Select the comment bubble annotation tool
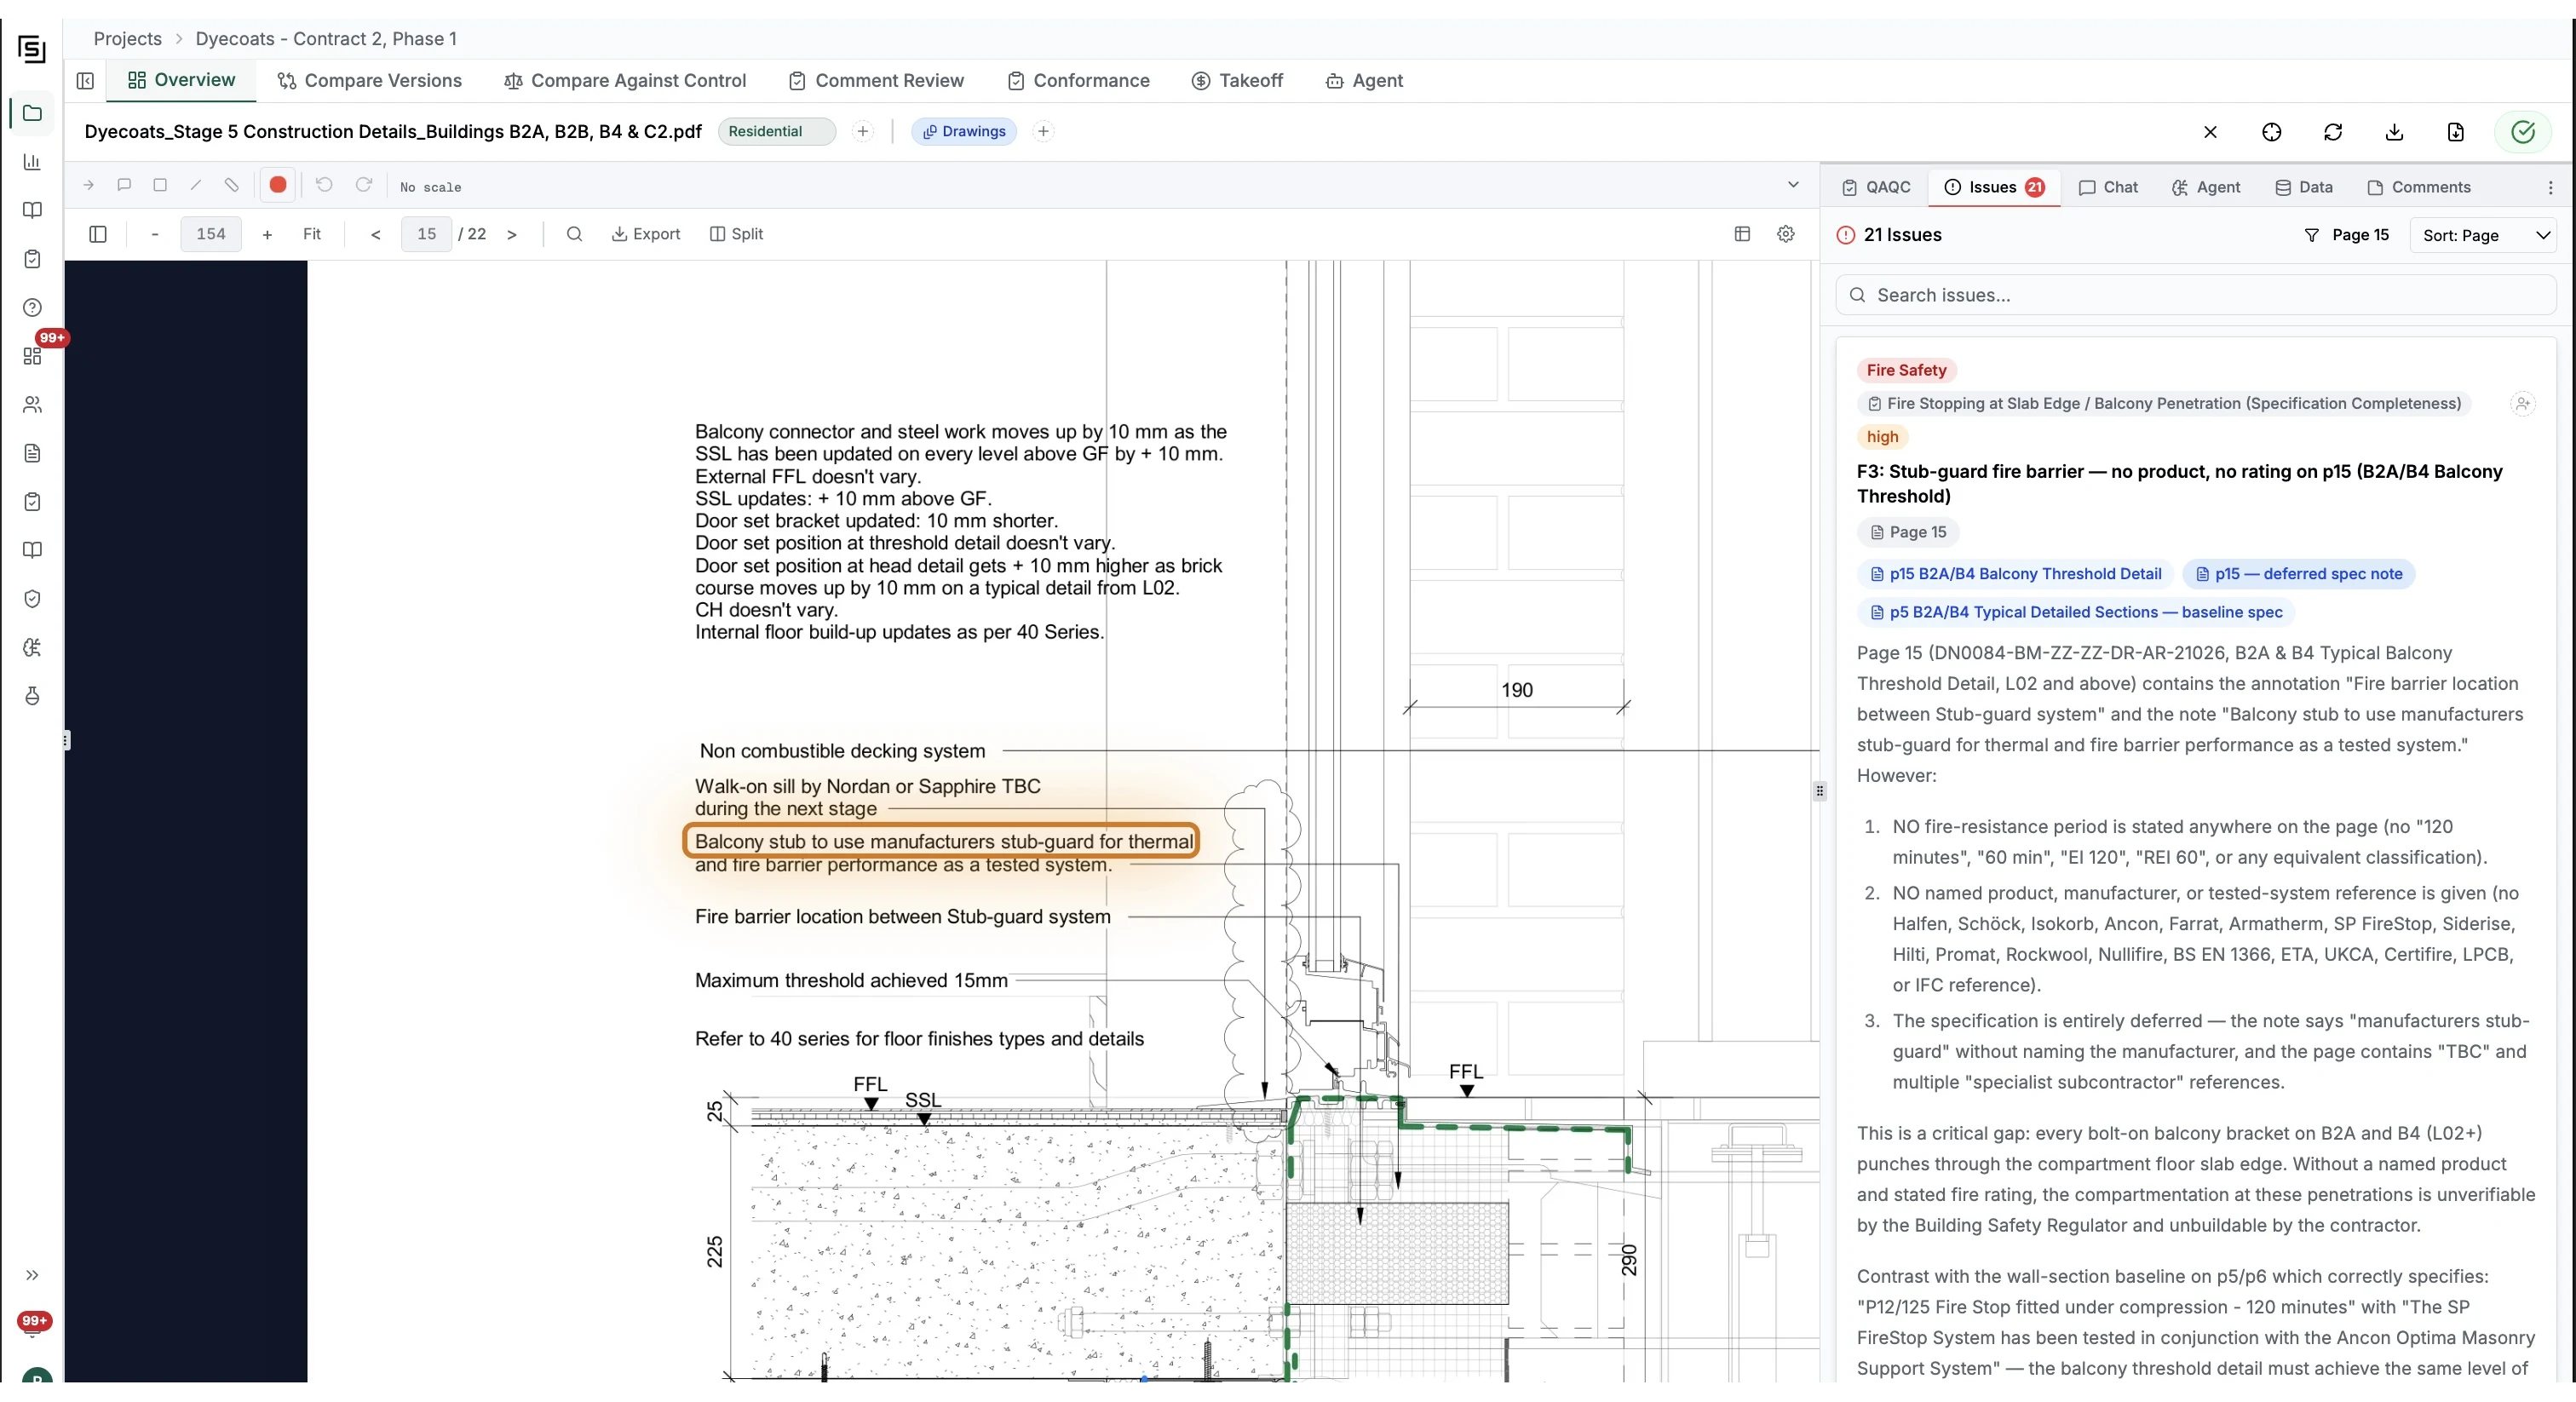This screenshot has height=1402, width=2576. (x=124, y=185)
